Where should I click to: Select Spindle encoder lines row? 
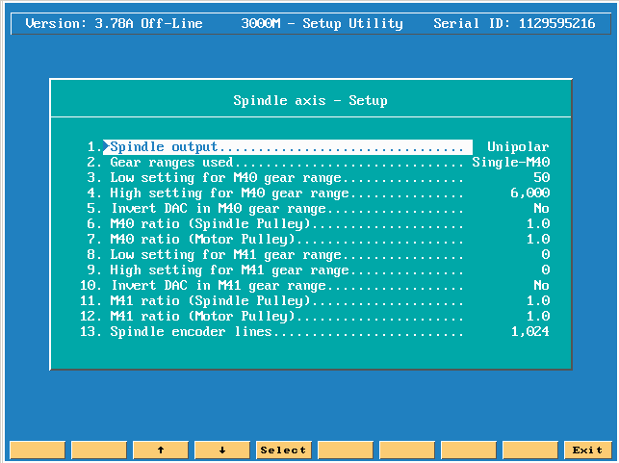pyautogui.click(x=315, y=331)
